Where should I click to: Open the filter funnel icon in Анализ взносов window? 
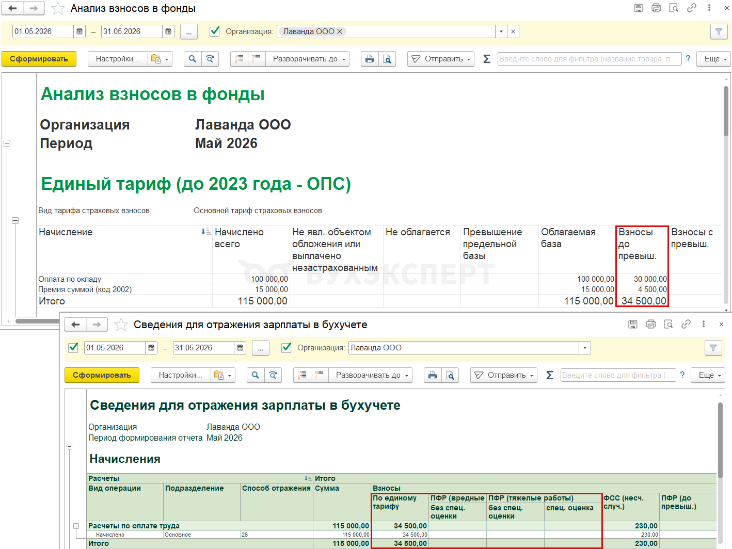pyautogui.click(x=719, y=31)
